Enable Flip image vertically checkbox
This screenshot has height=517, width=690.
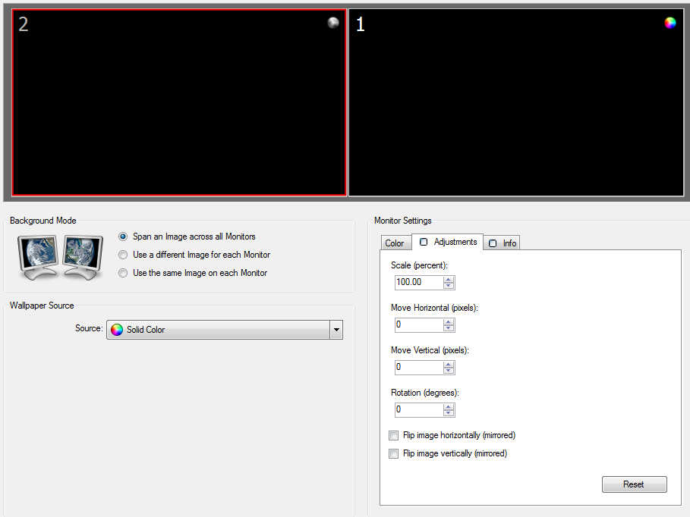pos(393,454)
